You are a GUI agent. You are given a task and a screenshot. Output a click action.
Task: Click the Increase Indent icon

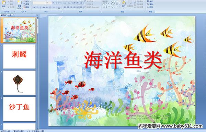(x=78, y=3)
